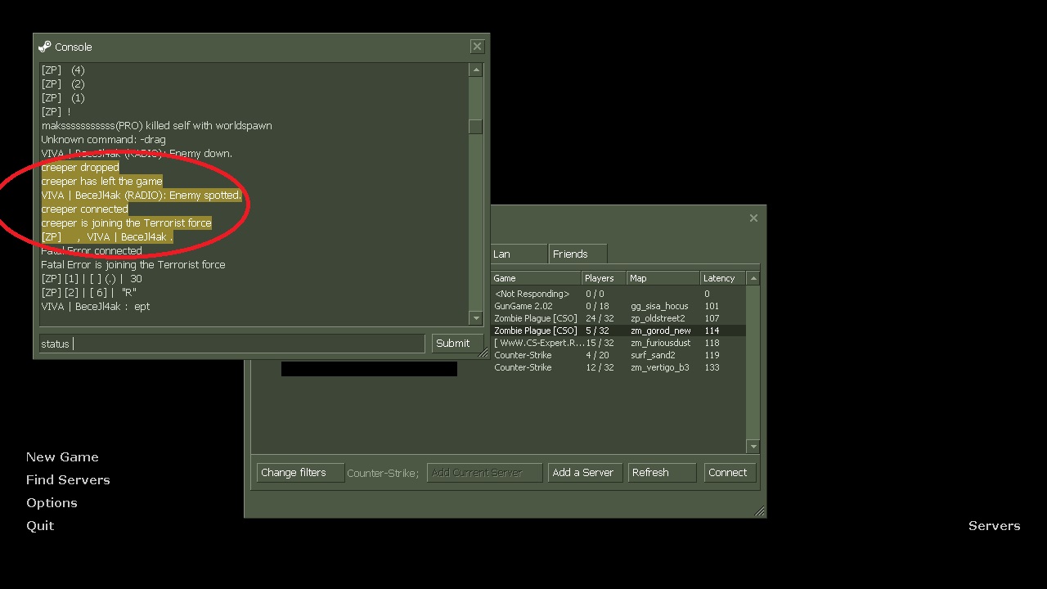1047x589 pixels.
Task: Connect to the selected server
Action: (x=727, y=473)
